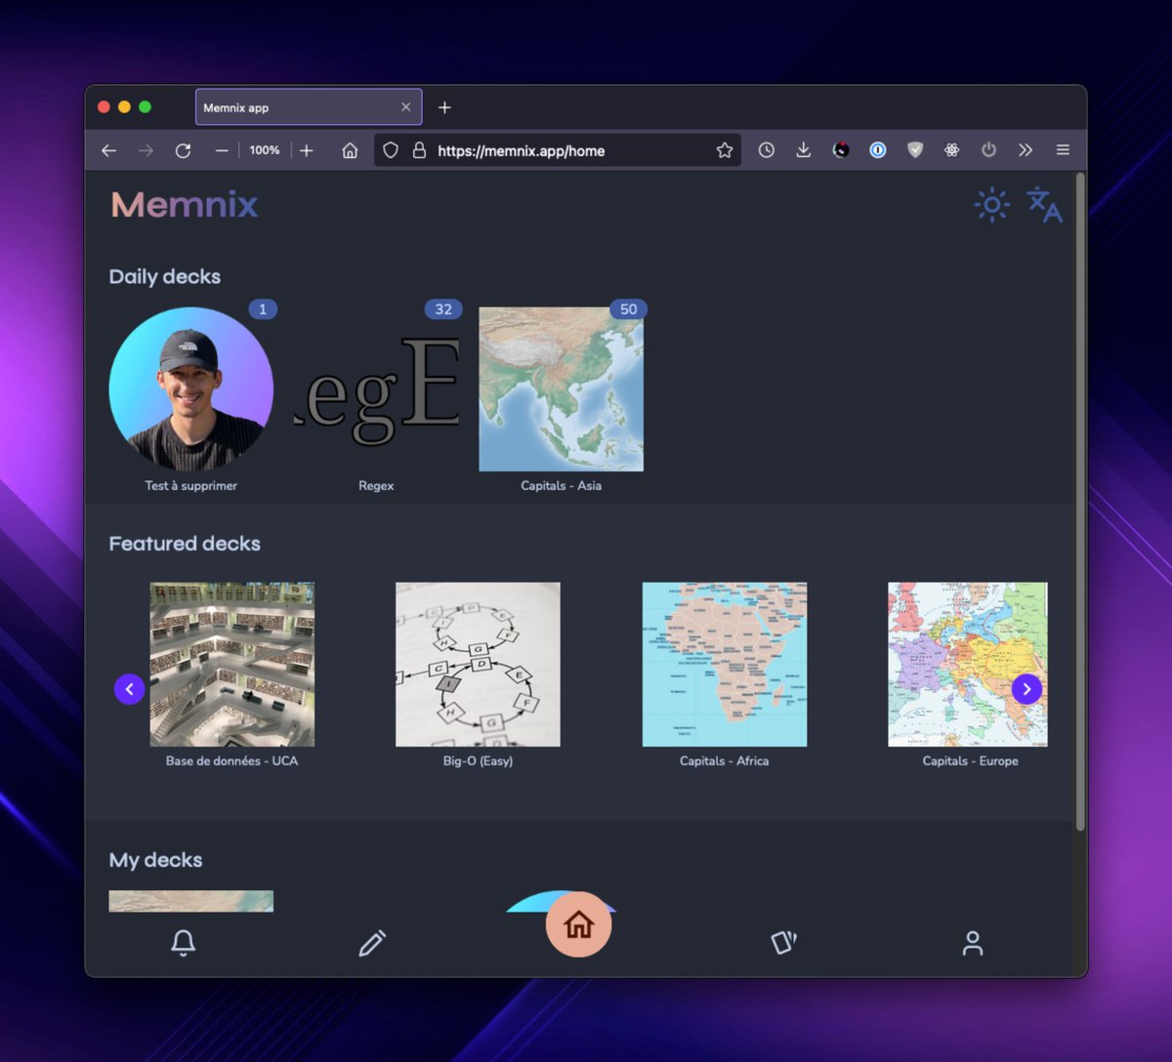Image resolution: width=1172 pixels, height=1062 pixels.
Task: Open the Capitals - Africa featured deck
Action: [725, 665]
